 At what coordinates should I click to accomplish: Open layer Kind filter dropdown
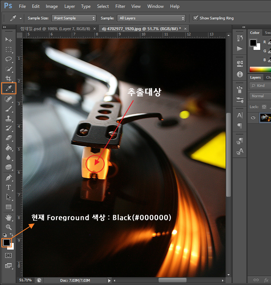(260, 85)
